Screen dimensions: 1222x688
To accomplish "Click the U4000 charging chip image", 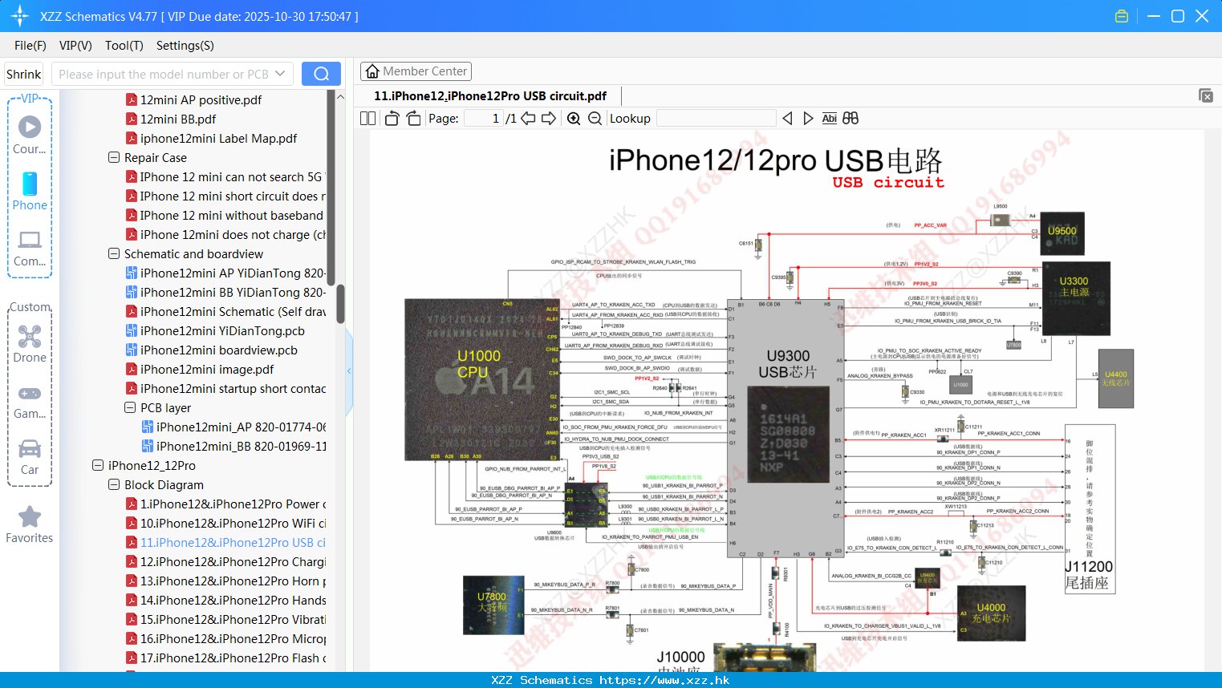I will 992,613.
